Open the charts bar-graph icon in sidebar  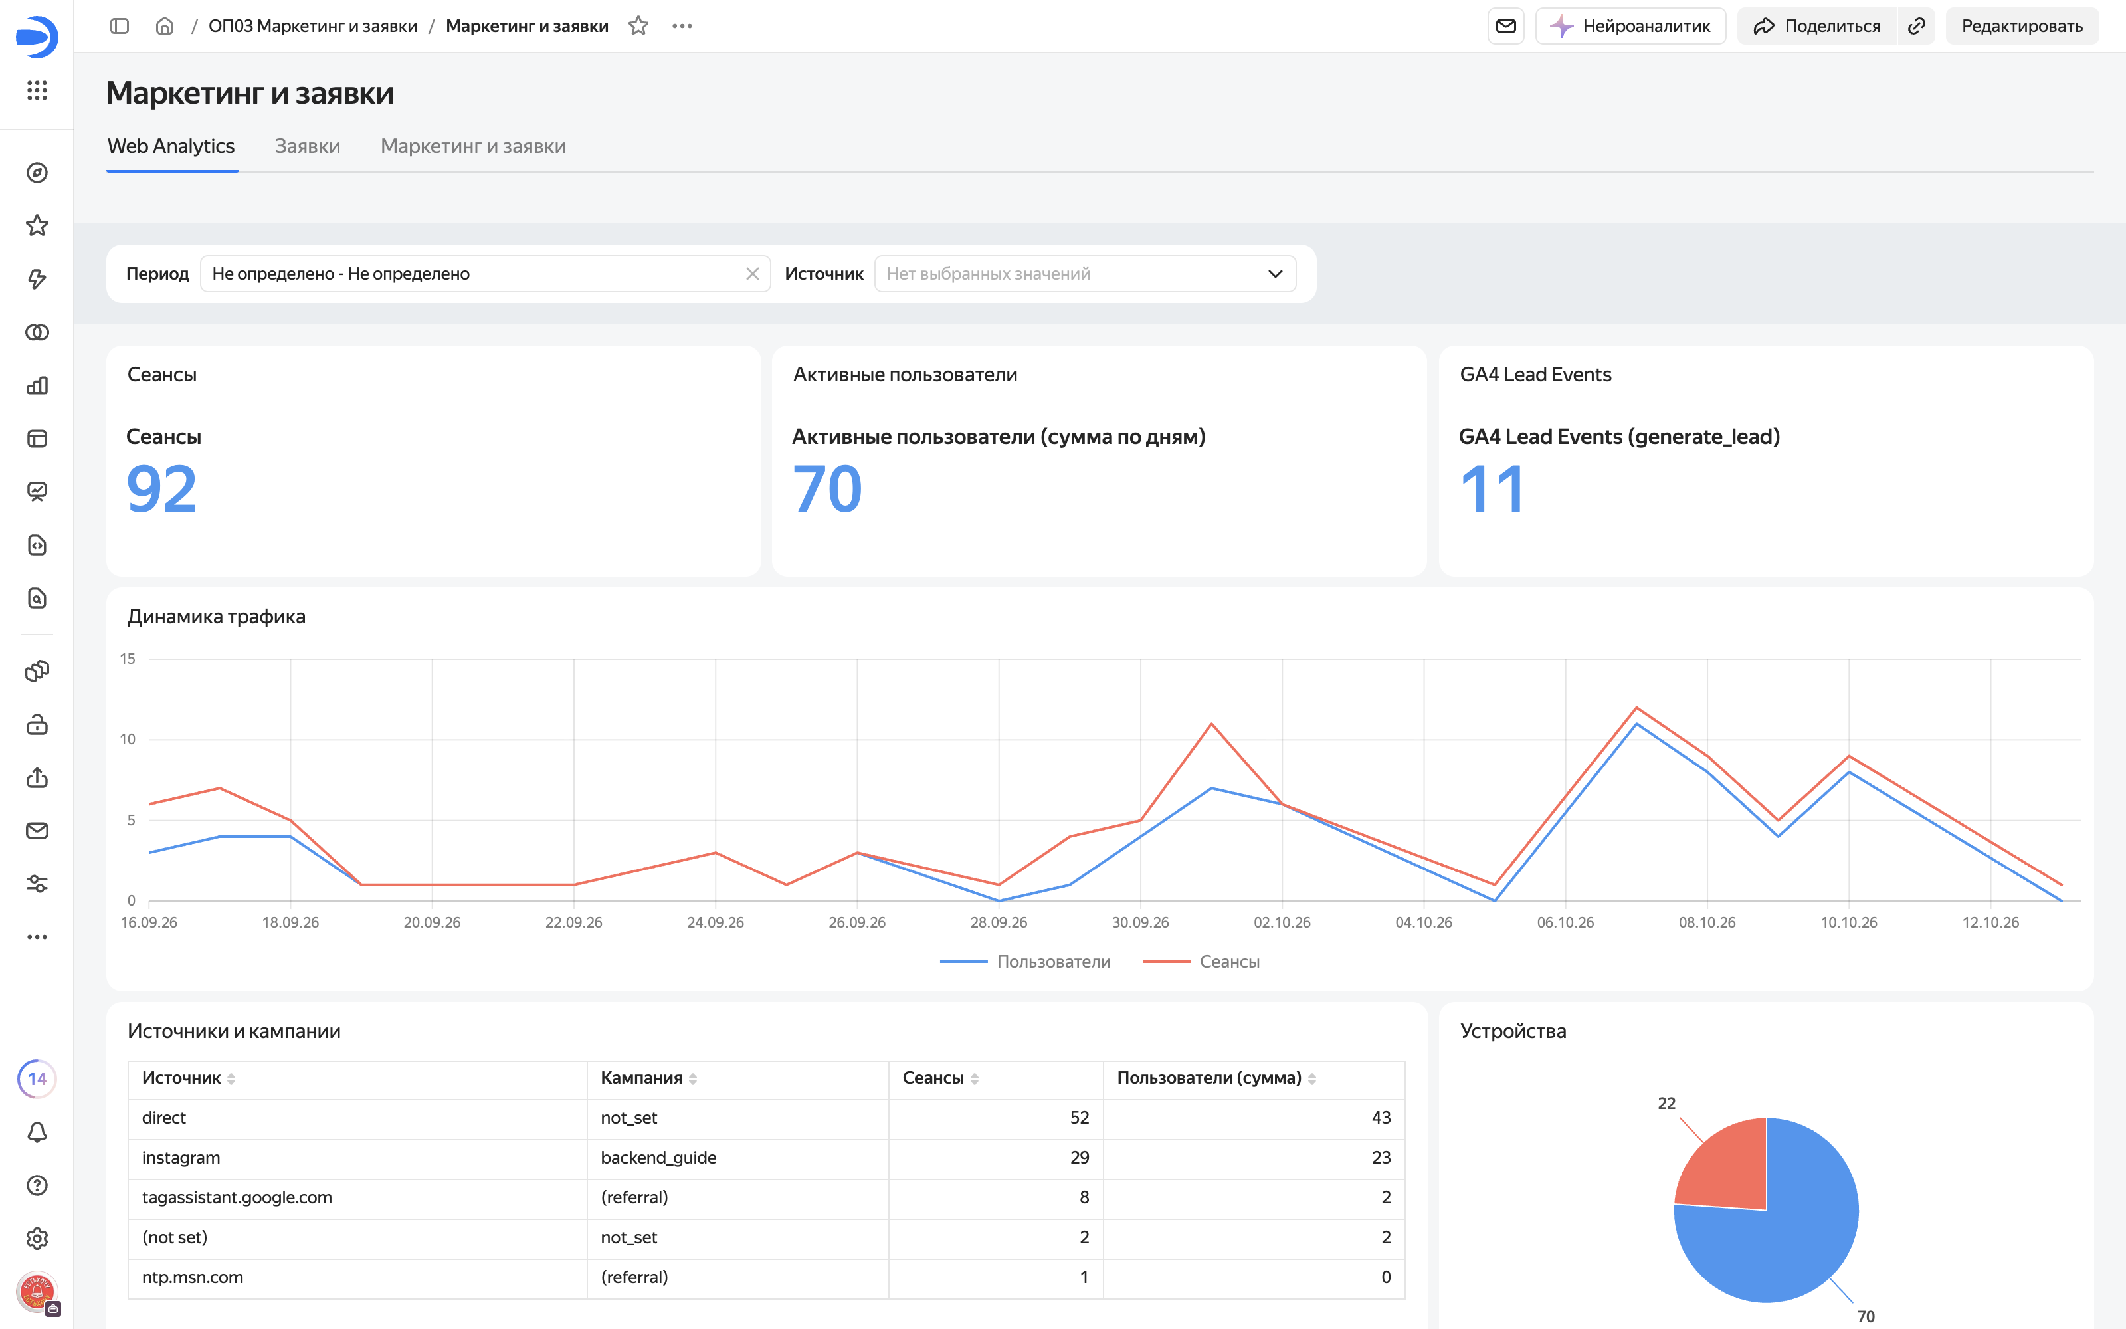[37, 386]
